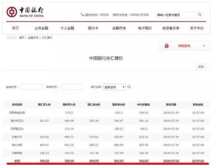Viewport: 213px width, 165px height.
Task: Click the magnifier icon in the header search box
Action: point(199,14)
